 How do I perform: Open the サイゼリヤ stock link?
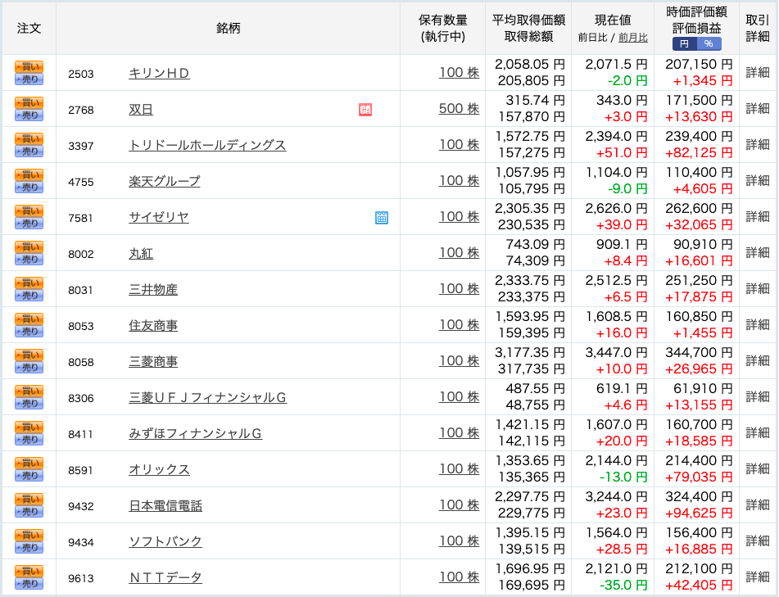pos(158,218)
